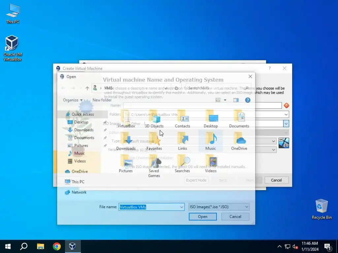
Task: Open File Explorer from the taskbar
Action: pos(41,246)
